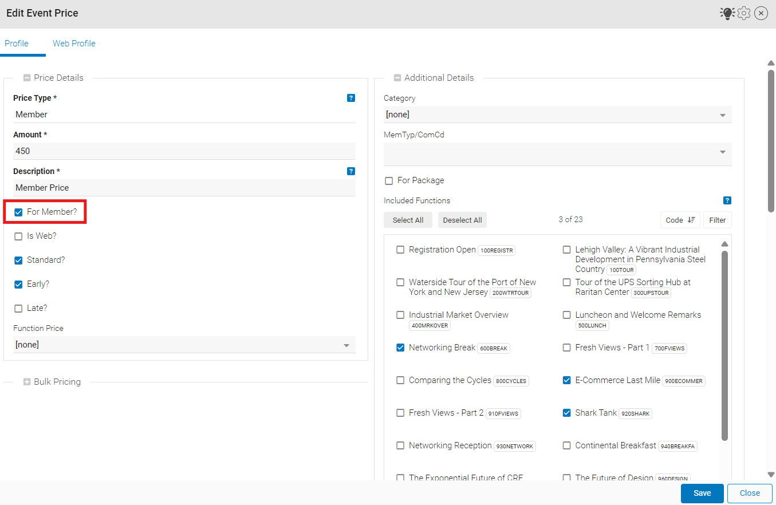Check the Comparing the Cycles function

[400, 380]
